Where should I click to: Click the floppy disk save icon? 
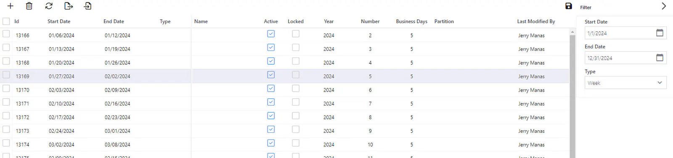tap(569, 6)
